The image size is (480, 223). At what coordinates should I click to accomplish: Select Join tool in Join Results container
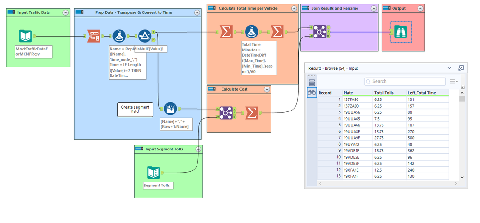(x=320, y=32)
